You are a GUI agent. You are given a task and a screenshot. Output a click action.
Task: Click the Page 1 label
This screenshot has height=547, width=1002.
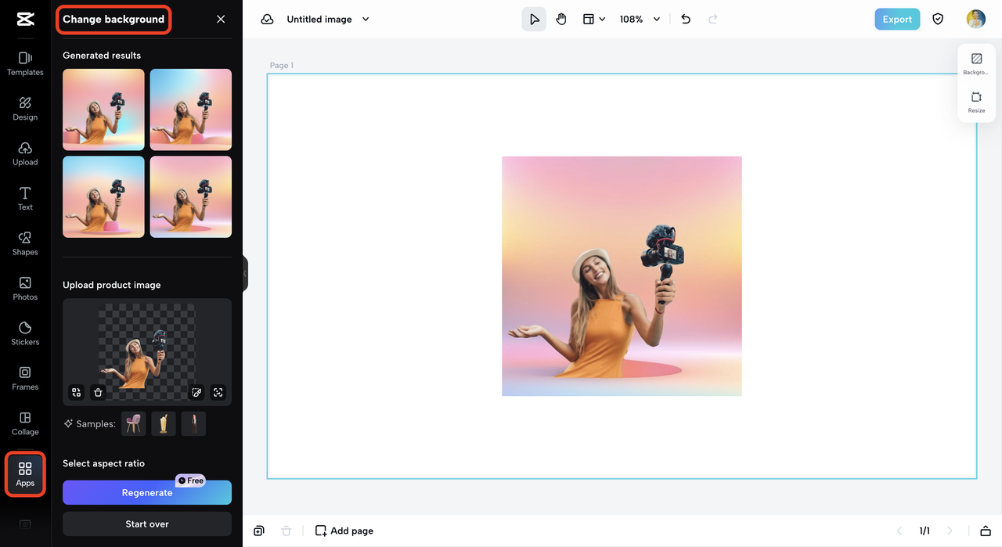click(x=282, y=66)
